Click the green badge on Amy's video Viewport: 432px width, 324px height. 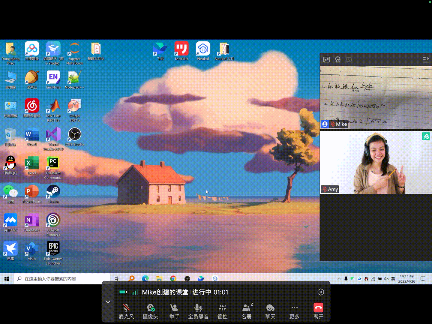(426, 136)
